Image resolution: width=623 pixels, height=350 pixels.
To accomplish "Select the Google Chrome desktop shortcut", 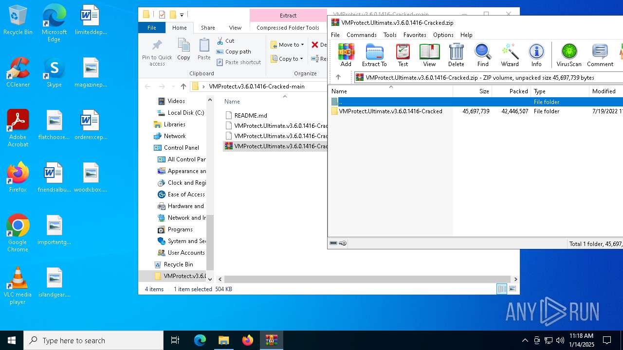I will (x=18, y=233).
